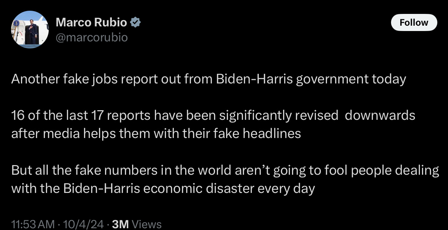Image resolution: width=448 pixels, height=230 pixels.
Task: Click the sentence starting 'Another fake jobs report'
Action: point(209,79)
